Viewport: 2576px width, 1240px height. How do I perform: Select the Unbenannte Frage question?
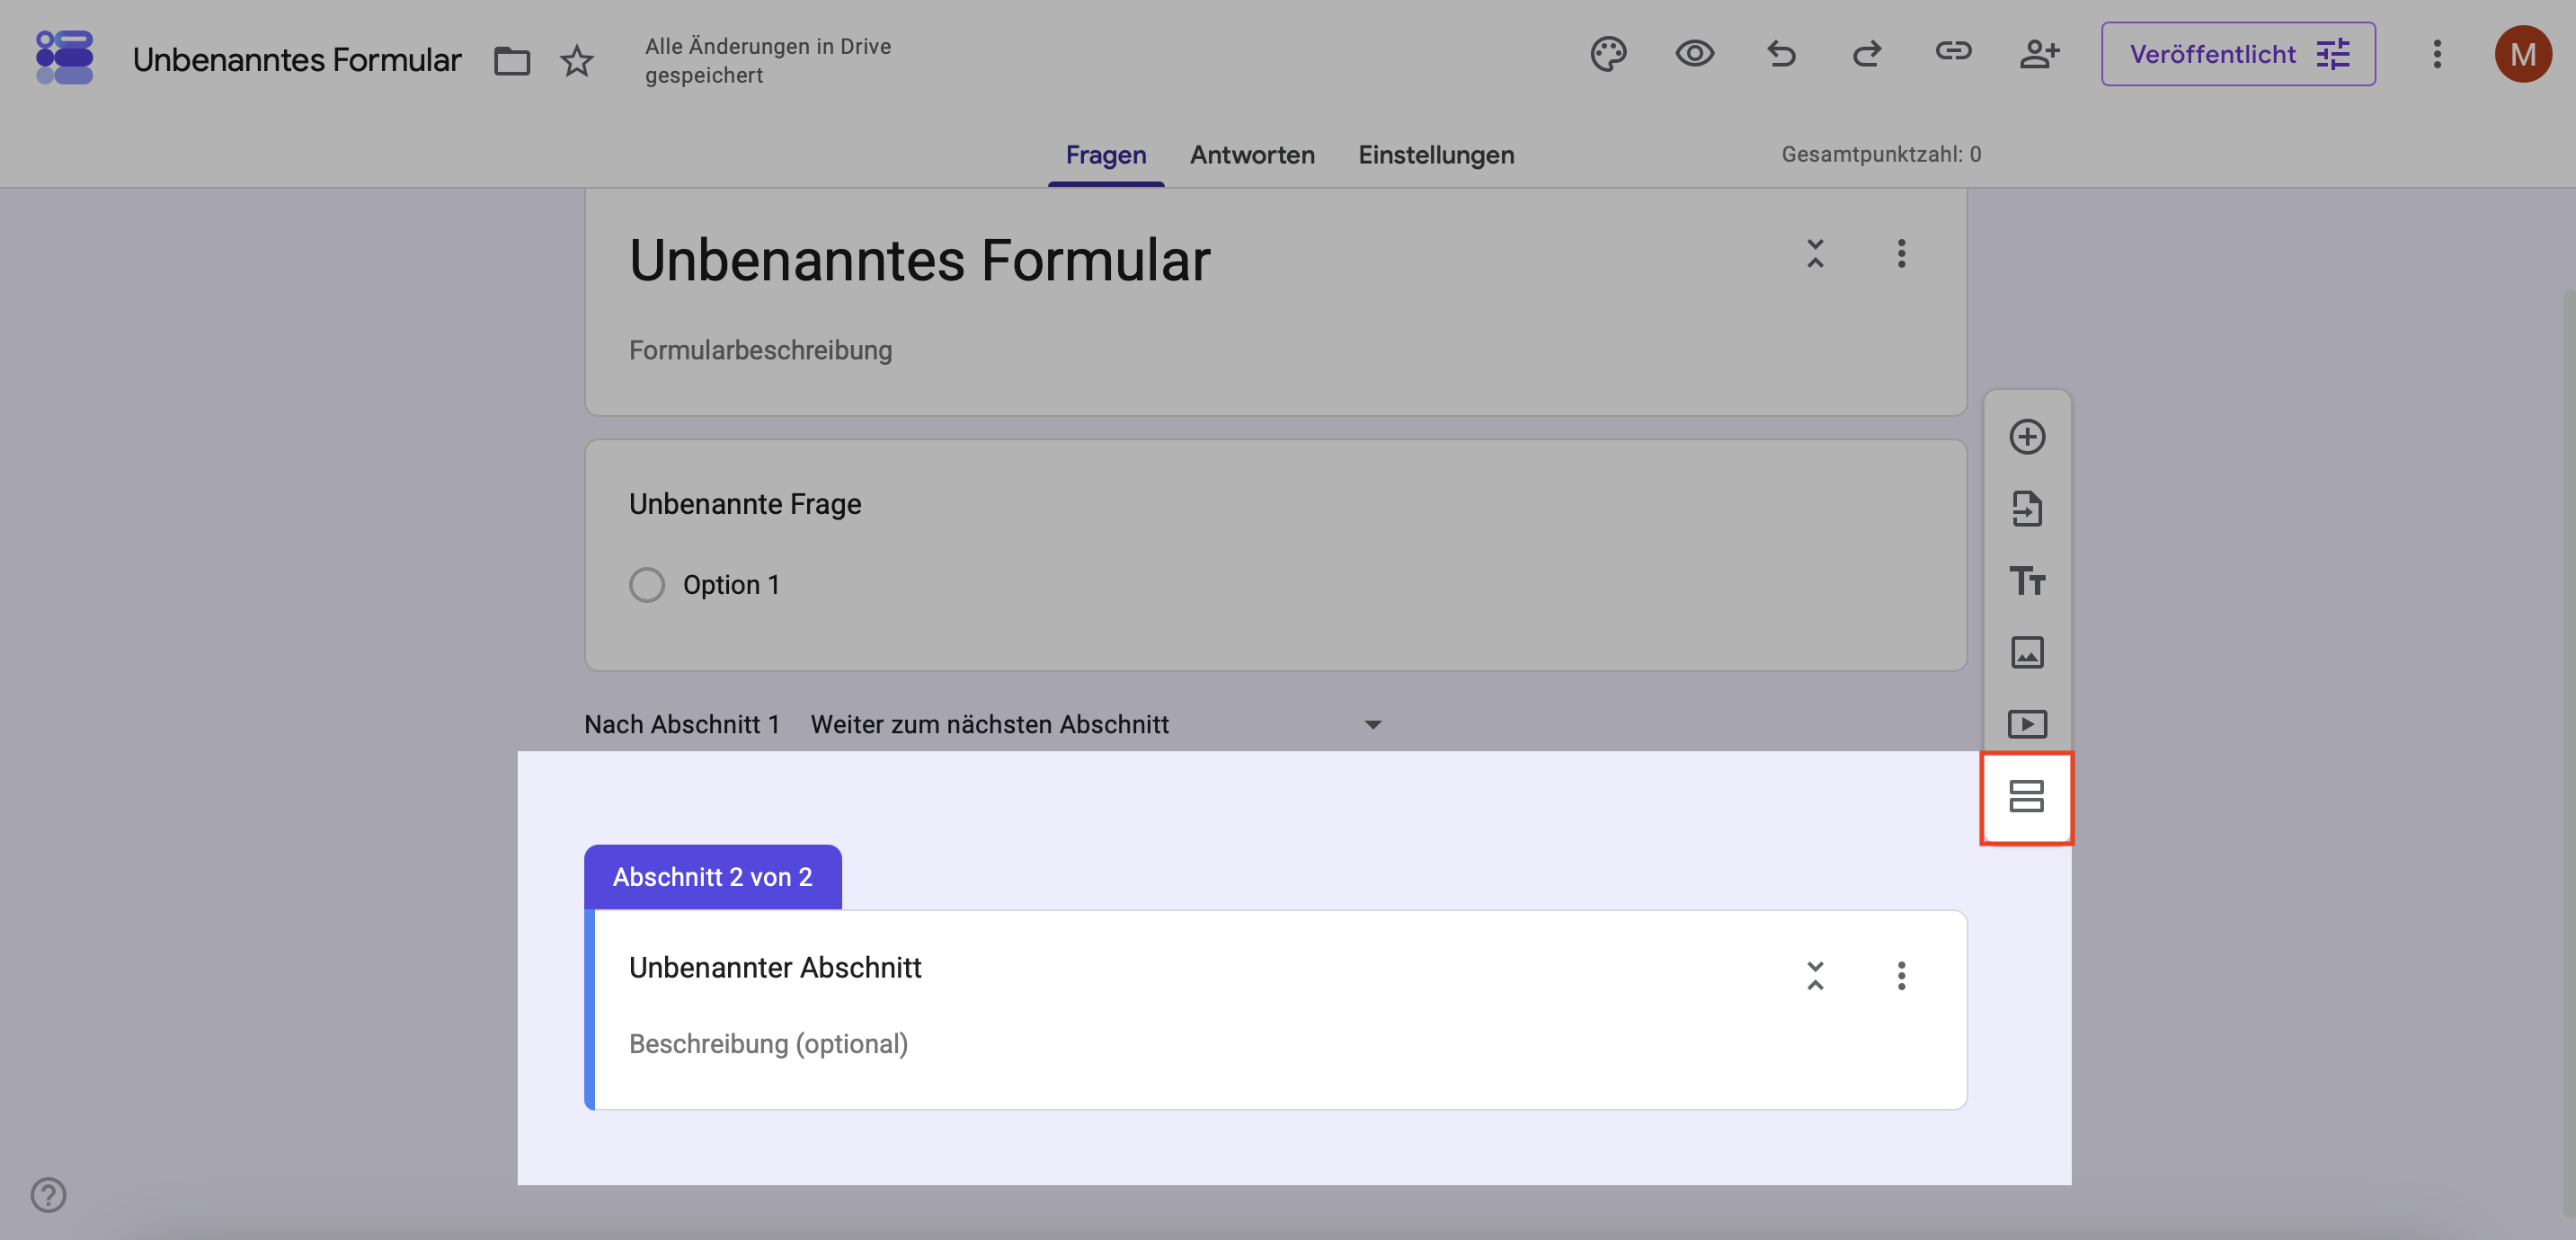point(745,504)
